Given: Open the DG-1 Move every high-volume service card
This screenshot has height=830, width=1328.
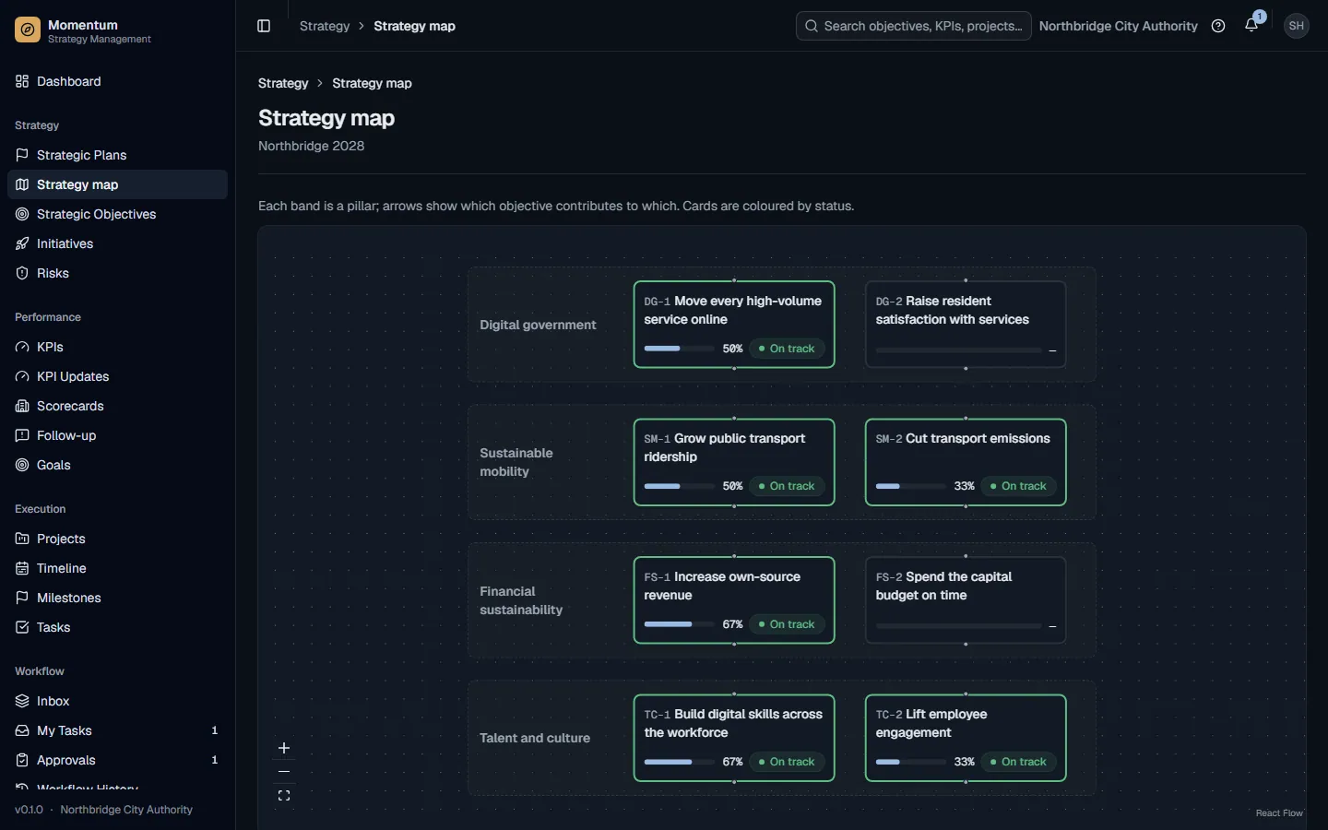Looking at the screenshot, I should point(734,325).
